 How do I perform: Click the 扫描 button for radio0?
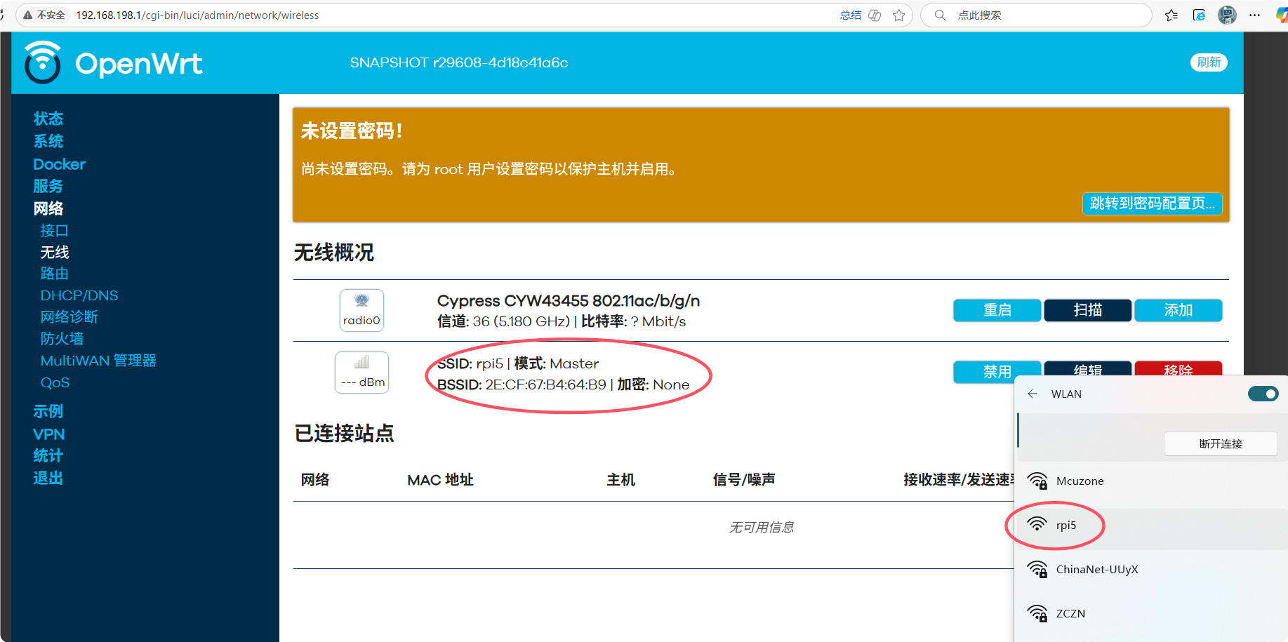pos(1087,310)
